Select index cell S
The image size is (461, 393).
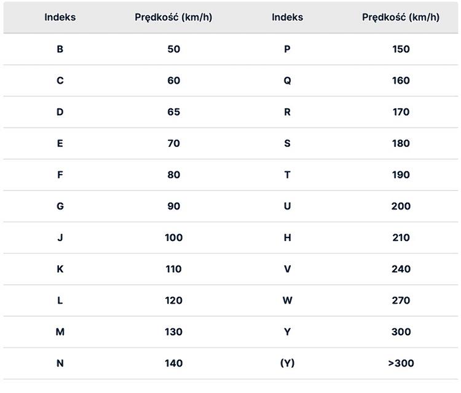coord(287,143)
